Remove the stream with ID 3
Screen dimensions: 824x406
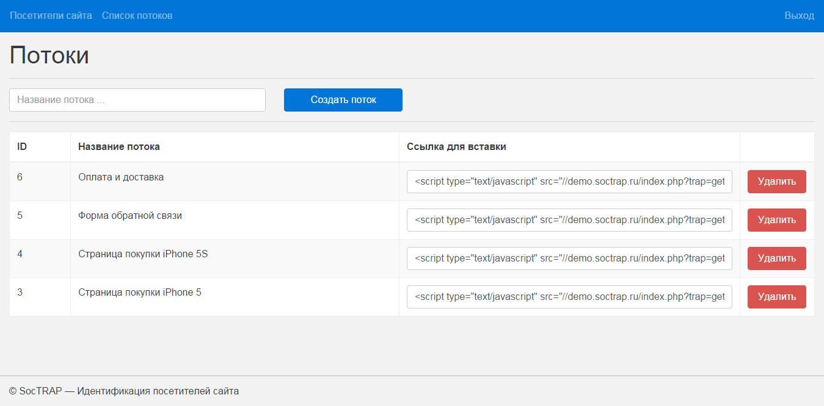776,297
